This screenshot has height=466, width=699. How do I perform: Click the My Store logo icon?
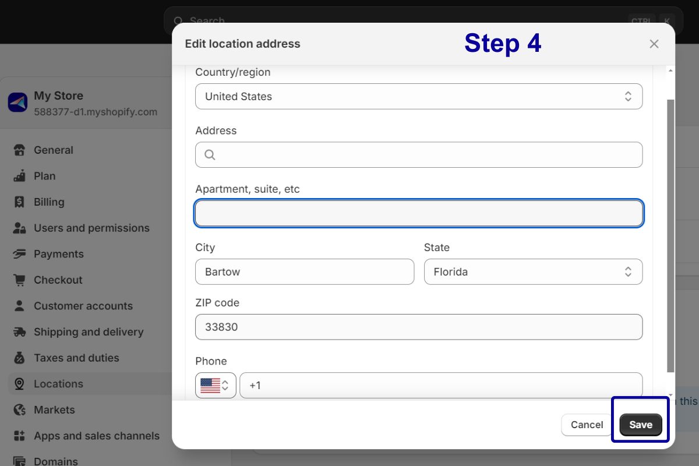click(17, 103)
